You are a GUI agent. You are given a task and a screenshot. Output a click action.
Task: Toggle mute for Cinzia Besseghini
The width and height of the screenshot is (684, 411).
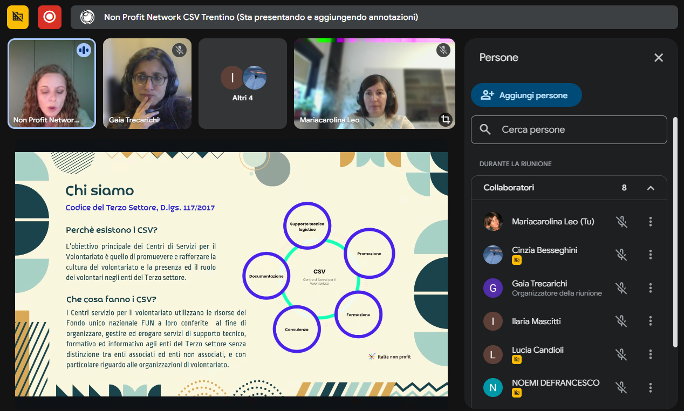[621, 255]
